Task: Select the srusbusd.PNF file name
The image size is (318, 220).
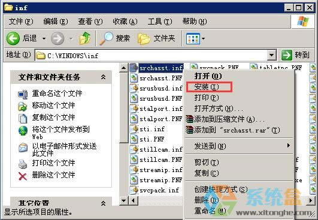Action: (161, 98)
